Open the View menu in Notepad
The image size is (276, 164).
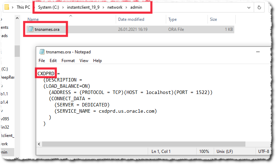tap(84, 61)
